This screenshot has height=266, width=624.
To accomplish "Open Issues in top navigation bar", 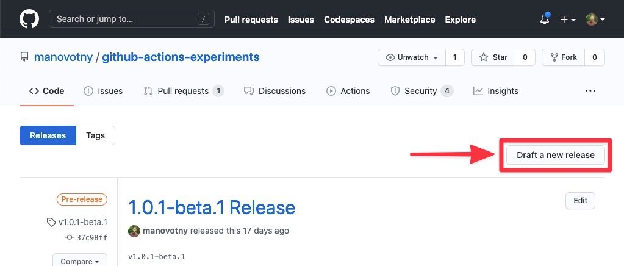I will tap(301, 20).
